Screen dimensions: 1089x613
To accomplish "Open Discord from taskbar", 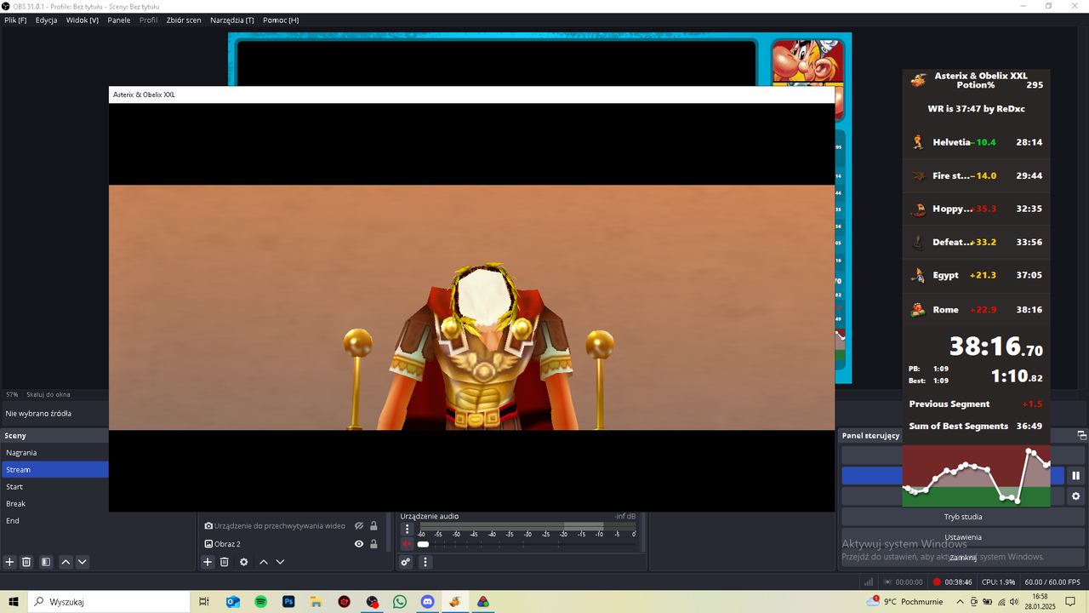I will tap(428, 602).
